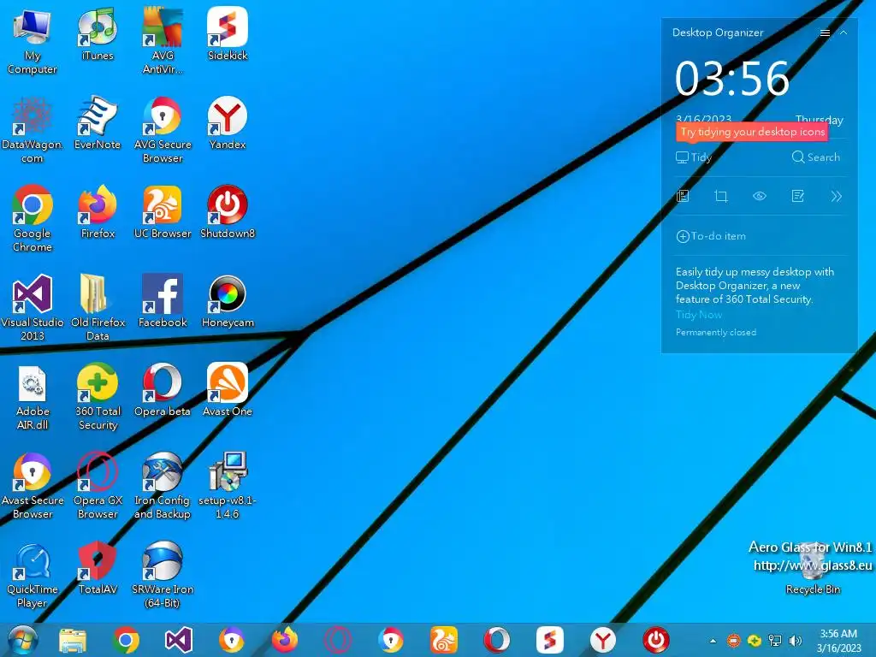Launch the iTunes desktop shortcut
This screenshot has width=876, height=657.
coord(98,34)
